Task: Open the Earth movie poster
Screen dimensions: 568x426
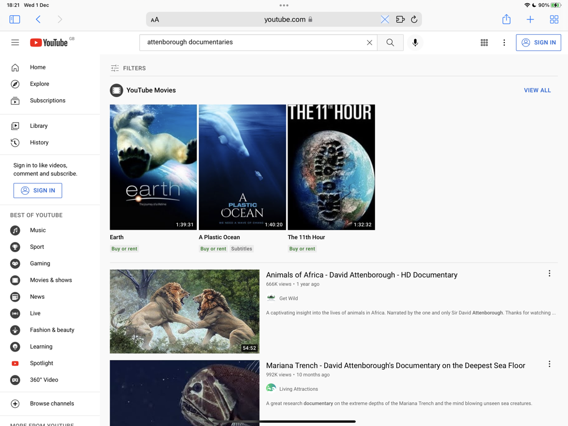Action: pyautogui.click(x=153, y=168)
